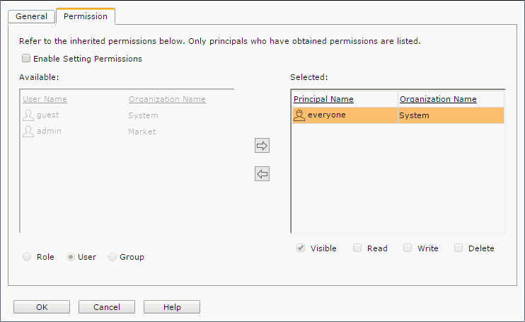Screen dimensions: 525x322
Task: Switch to the Permission tab
Action: tap(86, 16)
